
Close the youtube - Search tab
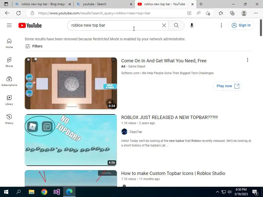point(131,4)
